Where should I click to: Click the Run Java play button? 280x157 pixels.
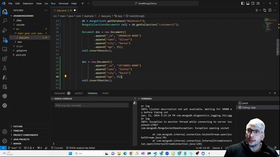pos(257,10)
